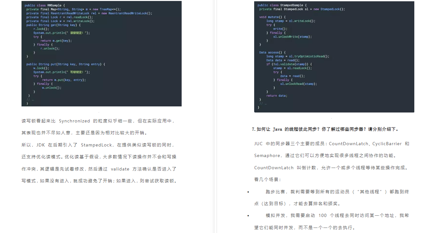Click the line 'private final Lock r = rwl.readLock();'
The height and width of the screenshot is (233, 431).
[x=59, y=17]
